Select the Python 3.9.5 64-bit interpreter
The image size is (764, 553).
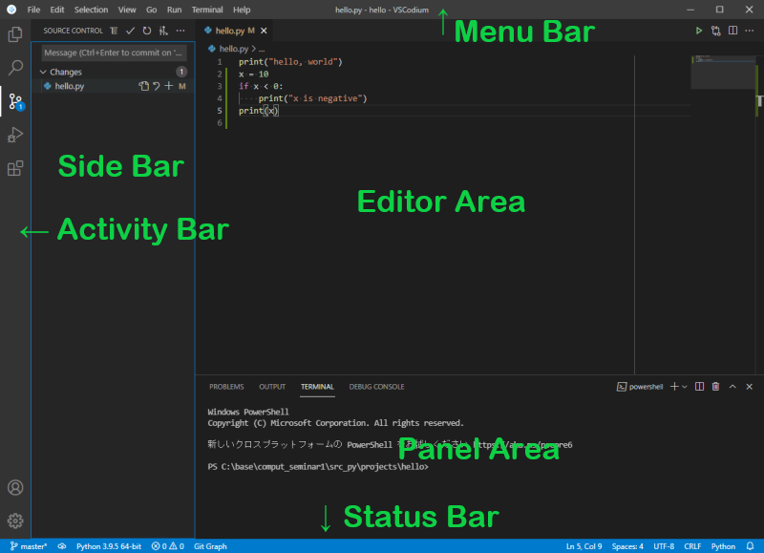pyautogui.click(x=109, y=546)
